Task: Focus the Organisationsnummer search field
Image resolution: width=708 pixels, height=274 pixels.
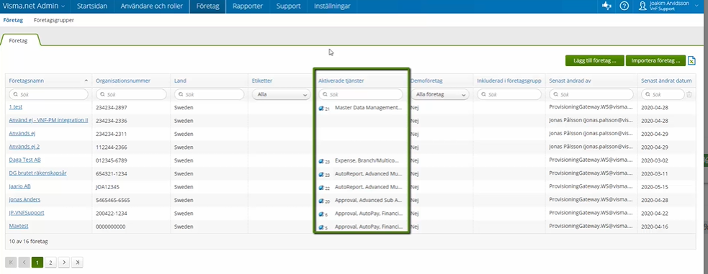Action: (x=131, y=95)
